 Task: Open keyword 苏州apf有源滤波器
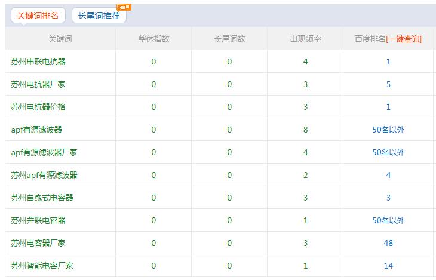44,175
